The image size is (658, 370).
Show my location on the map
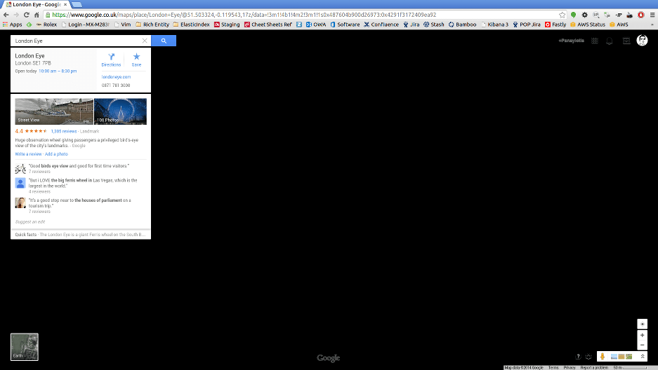click(x=642, y=324)
